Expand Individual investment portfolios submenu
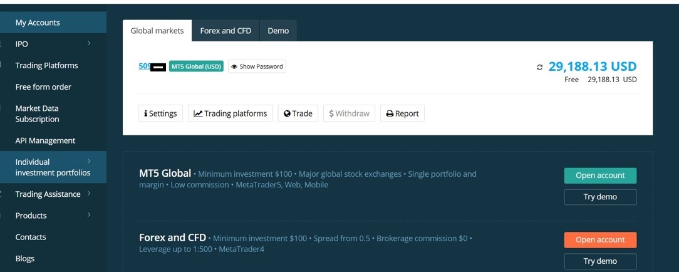Screen dimensions: 679x272 point(89,162)
